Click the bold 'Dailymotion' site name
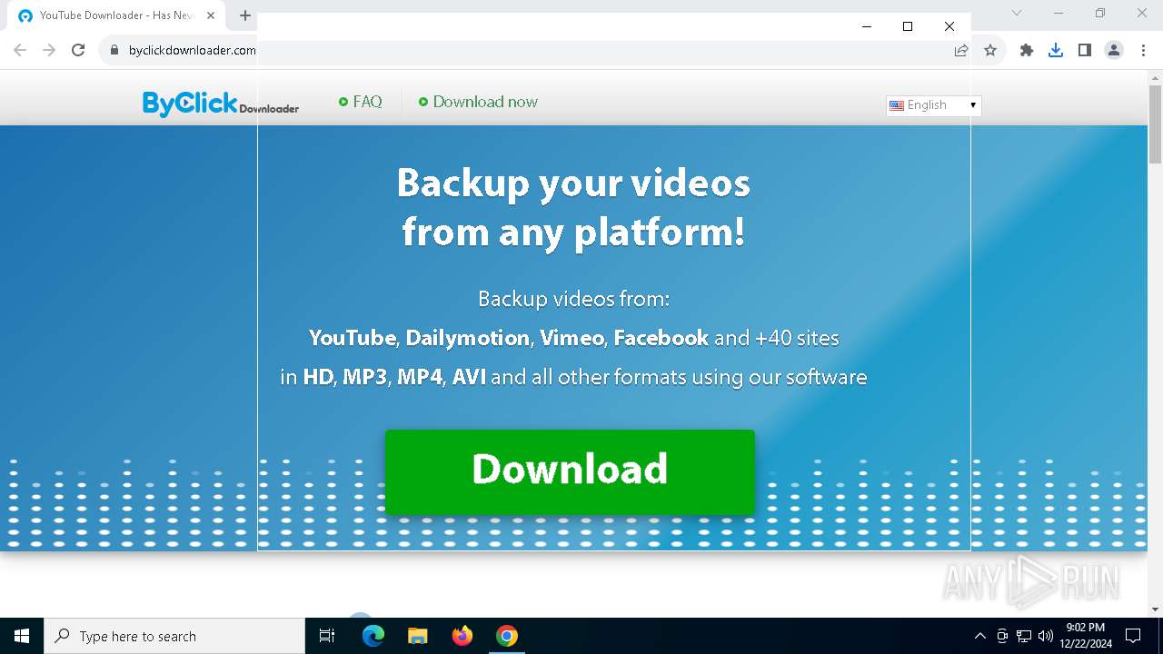Image resolution: width=1163 pixels, height=654 pixels. click(468, 338)
